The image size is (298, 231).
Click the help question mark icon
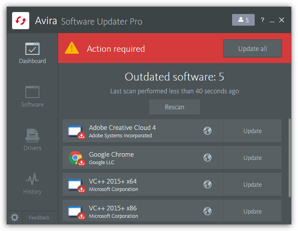(263, 20)
